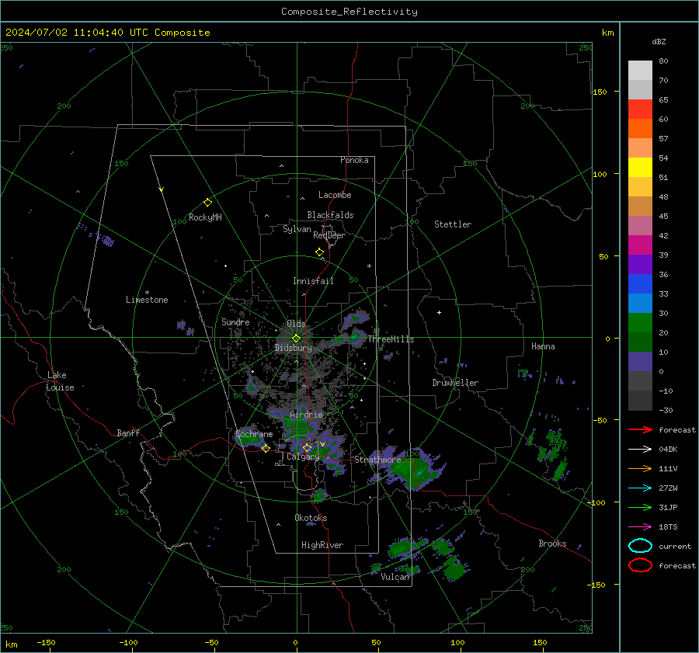Click the Blackfalds city label
699x653 pixels.
[330, 215]
